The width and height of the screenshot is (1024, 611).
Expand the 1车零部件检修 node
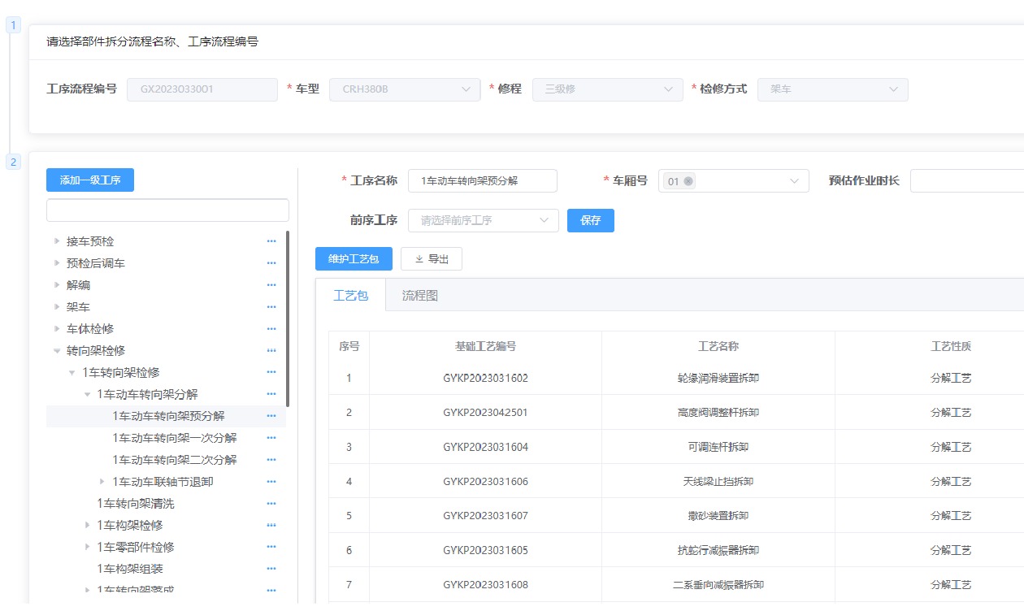point(88,547)
